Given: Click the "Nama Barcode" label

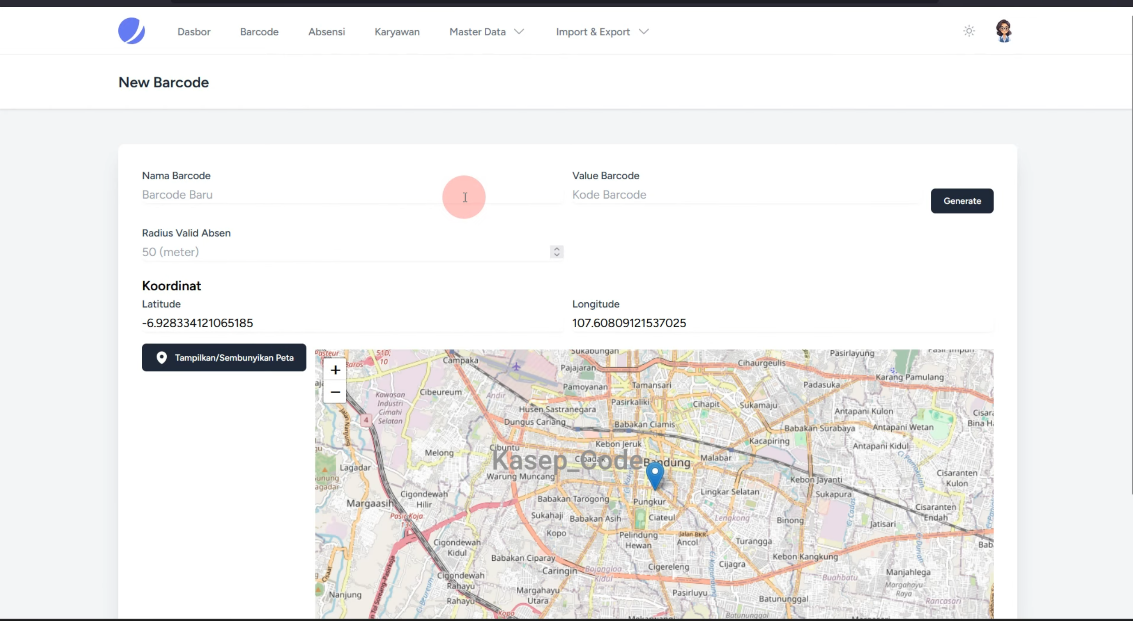Looking at the screenshot, I should coord(176,176).
